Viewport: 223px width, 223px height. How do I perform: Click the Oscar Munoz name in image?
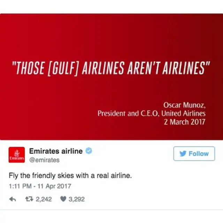(x=185, y=105)
